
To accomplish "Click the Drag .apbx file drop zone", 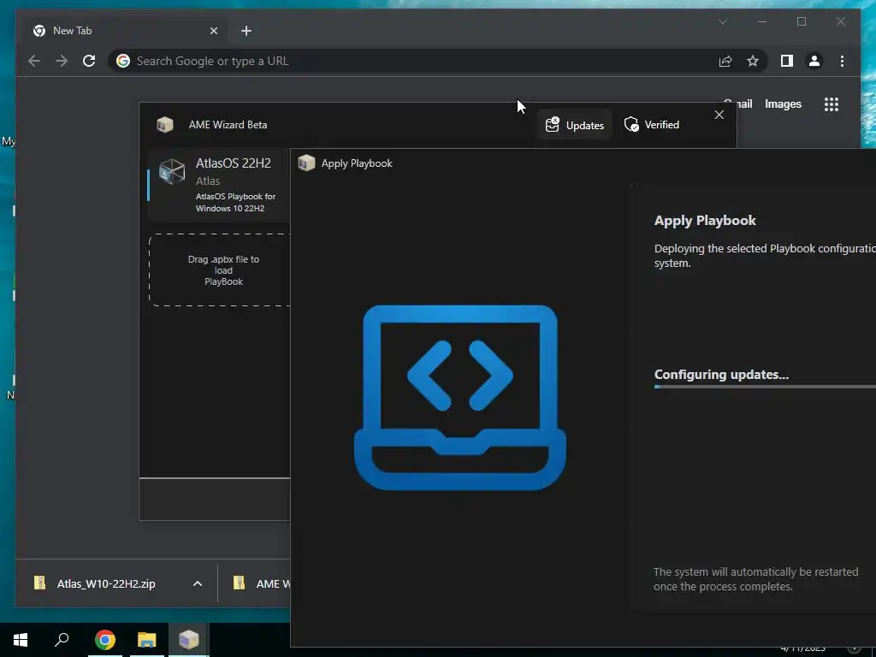I will click(220, 269).
